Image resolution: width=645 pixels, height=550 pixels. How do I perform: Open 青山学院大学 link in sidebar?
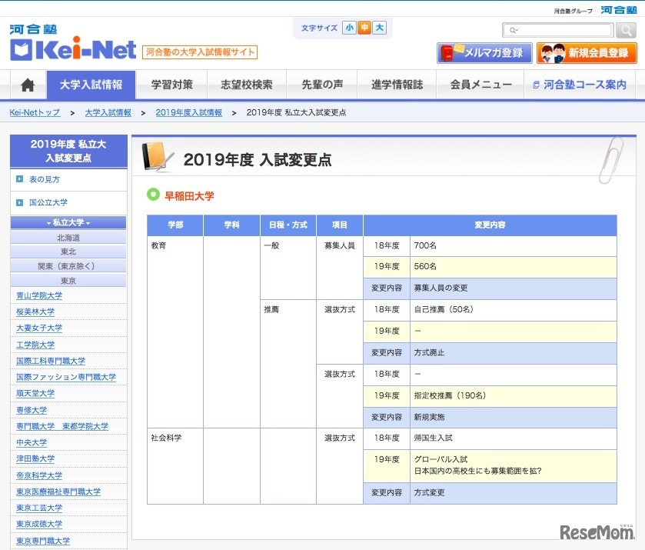39,295
